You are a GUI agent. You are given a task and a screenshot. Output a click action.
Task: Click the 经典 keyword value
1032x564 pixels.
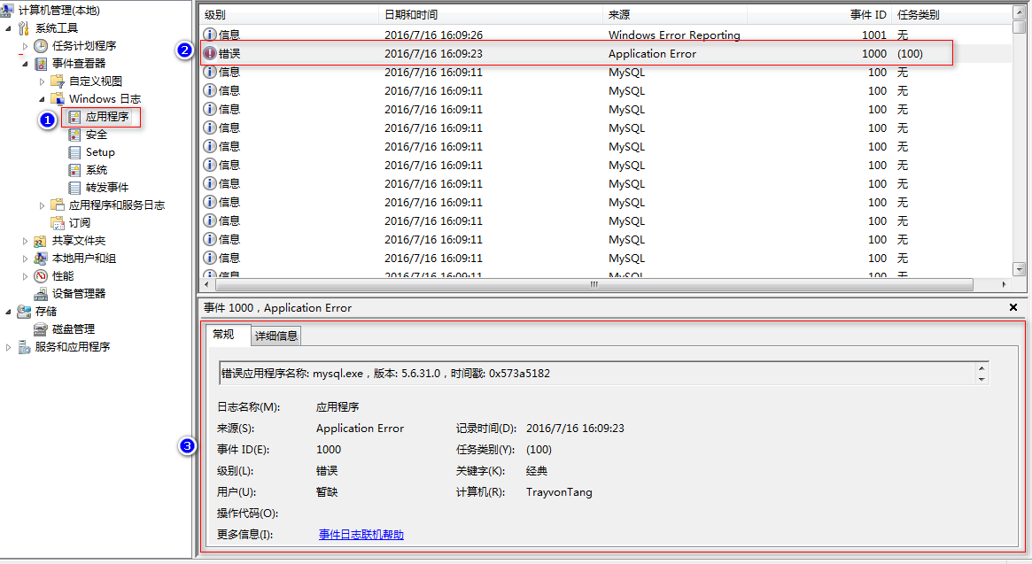coord(537,470)
